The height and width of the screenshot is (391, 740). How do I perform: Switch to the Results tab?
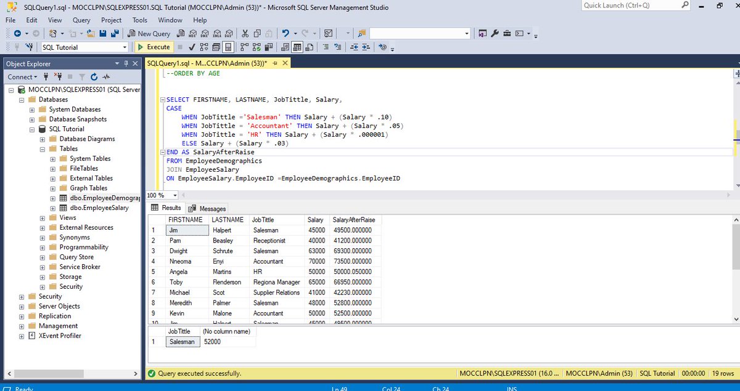[x=166, y=208]
